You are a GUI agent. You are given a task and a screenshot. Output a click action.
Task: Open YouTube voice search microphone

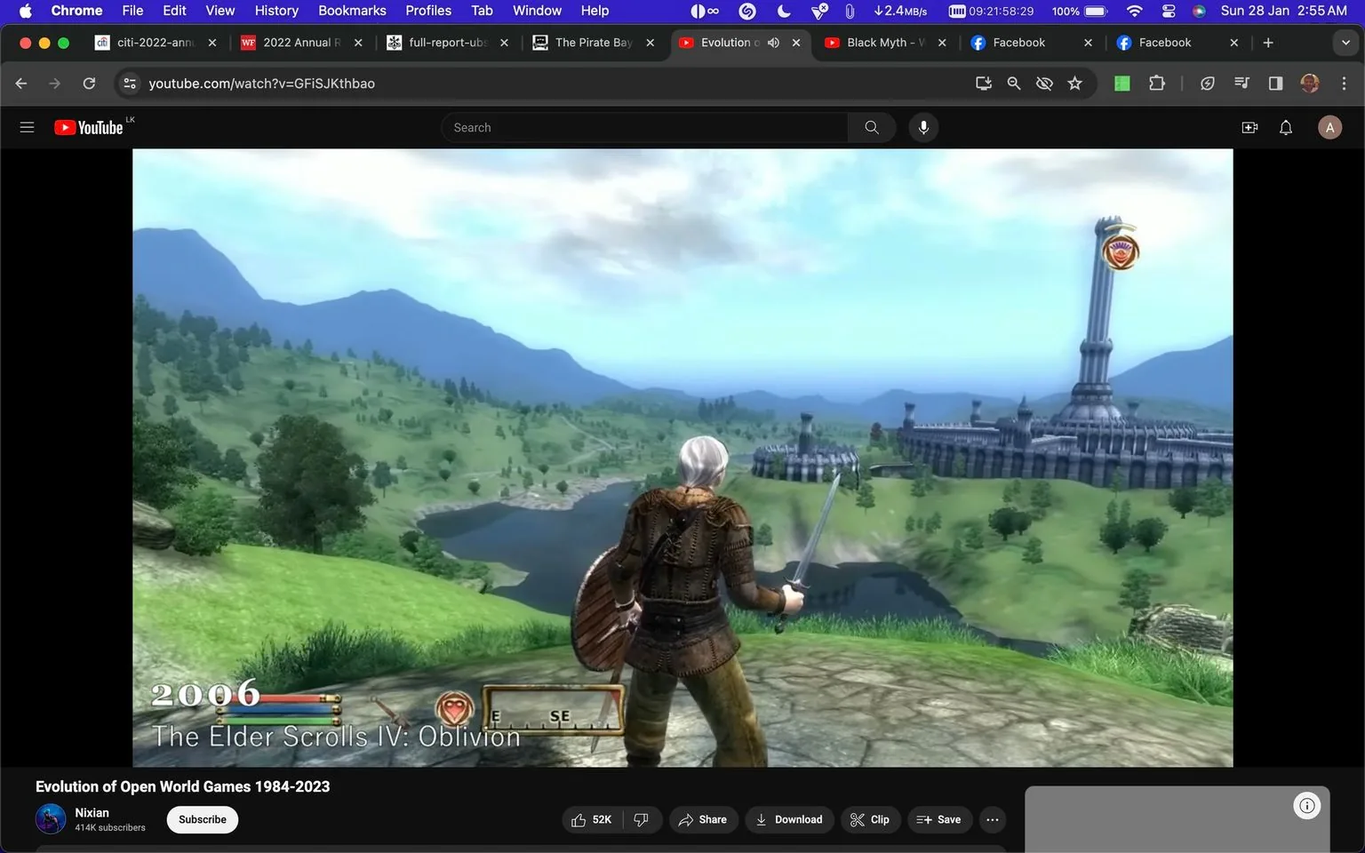click(923, 127)
